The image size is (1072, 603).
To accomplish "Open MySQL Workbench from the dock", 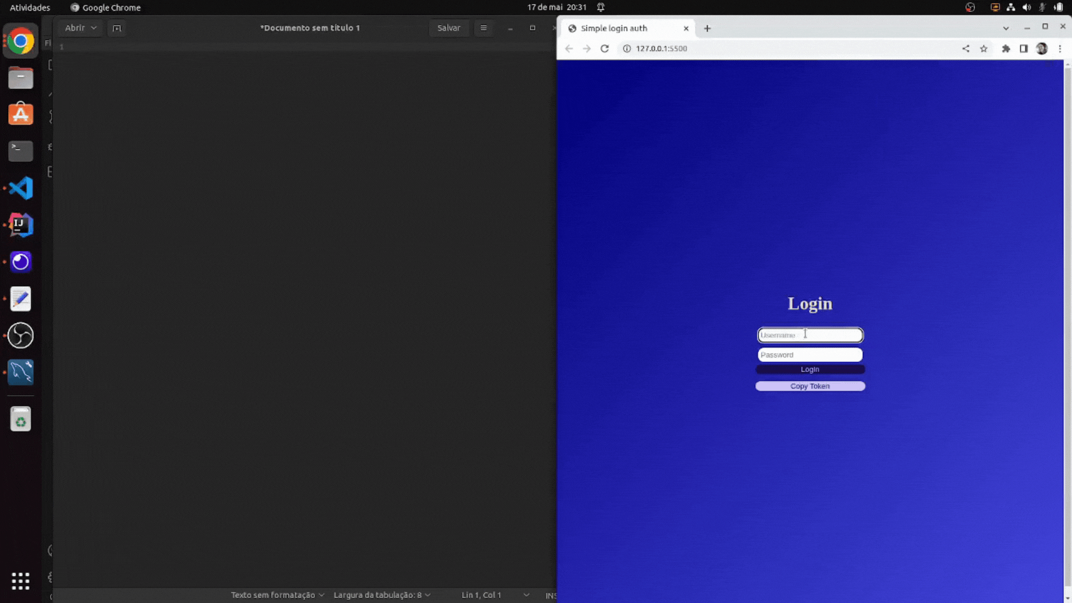I will (21, 372).
